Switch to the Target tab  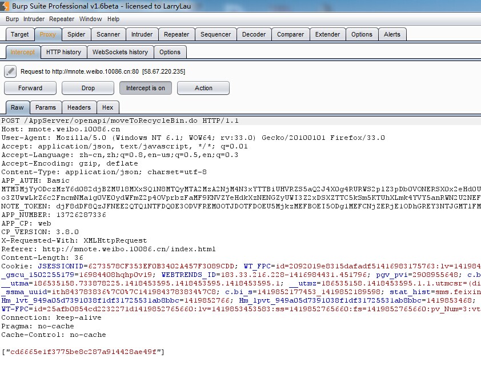click(19, 34)
